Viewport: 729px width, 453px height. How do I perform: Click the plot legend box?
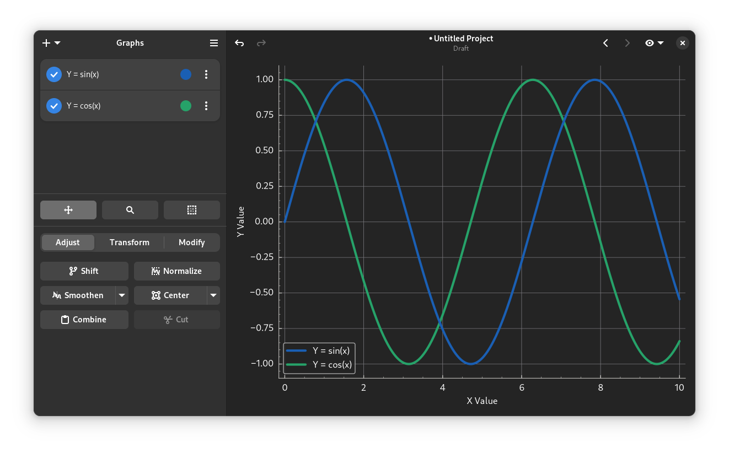click(319, 358)
